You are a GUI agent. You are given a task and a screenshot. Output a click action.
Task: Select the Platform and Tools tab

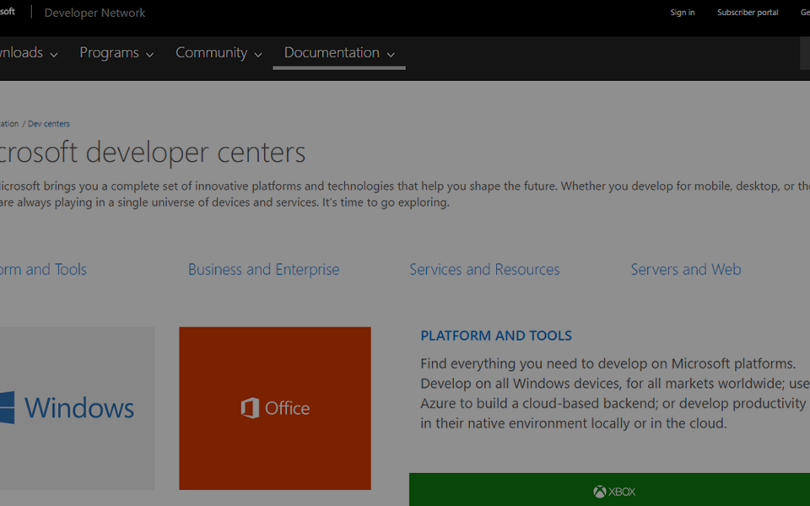[42, 270]
